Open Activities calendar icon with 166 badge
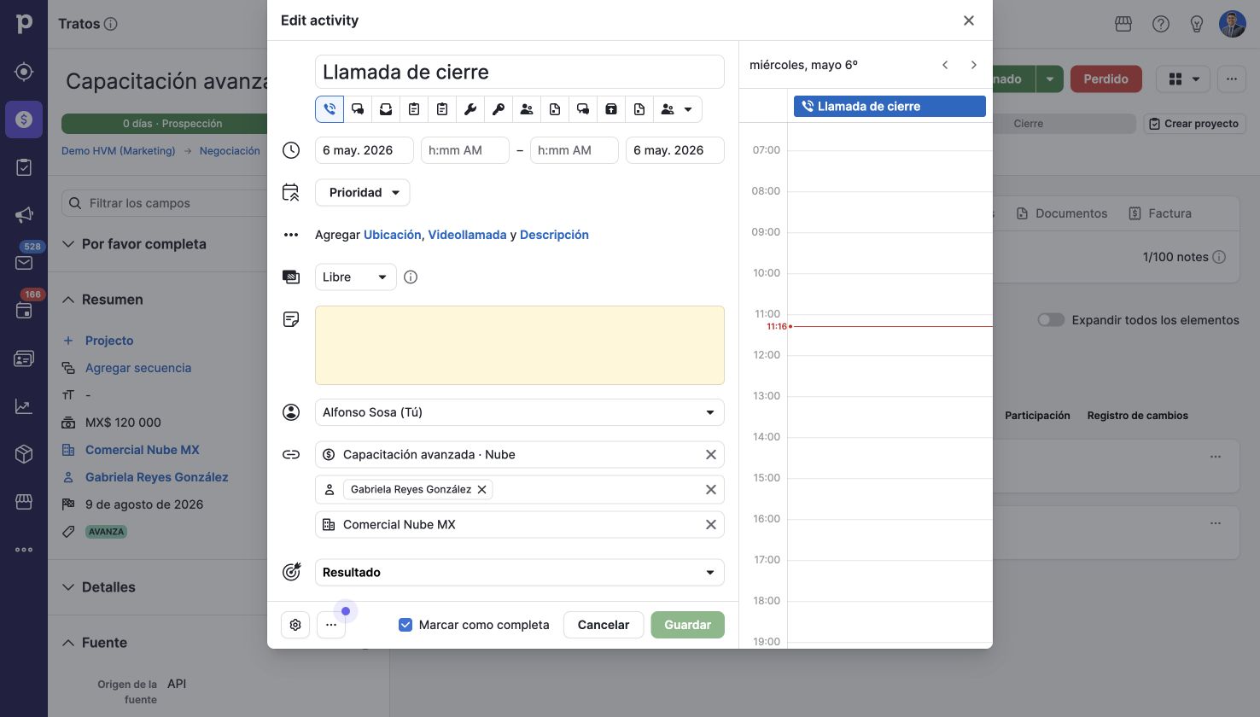The height and width of the screenshot is (717, 1260). click(x=24, y=311)
